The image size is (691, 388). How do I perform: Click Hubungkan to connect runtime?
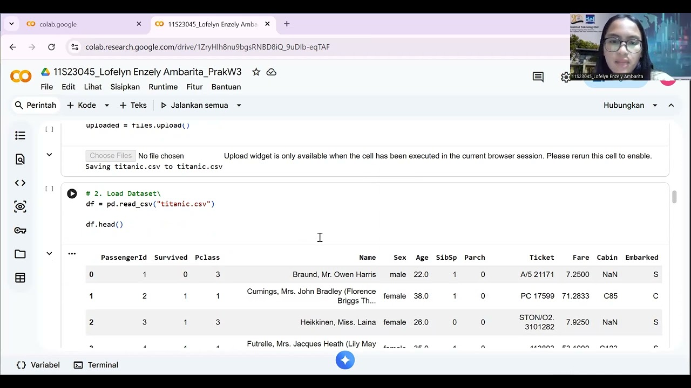624,105
